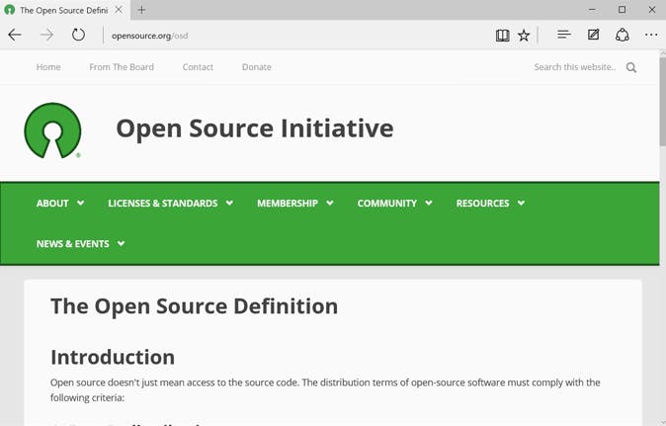This screenshot has width=666, height=426.
Task: Add page to favorites with star icon
Action: coord(524,36)
